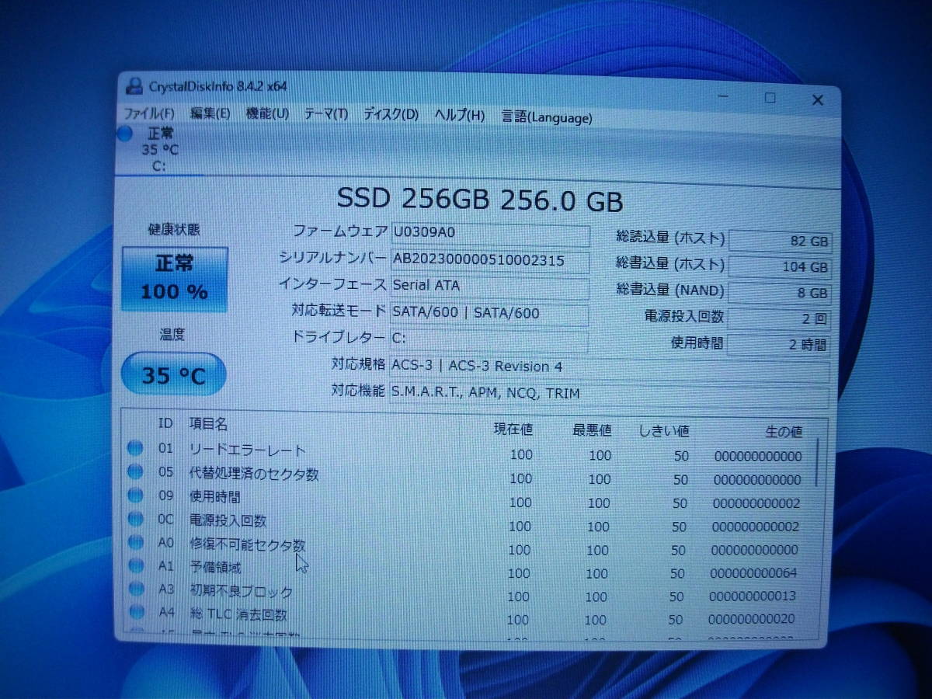Click the CrystalDiskInfo title bar app icon

134,86
